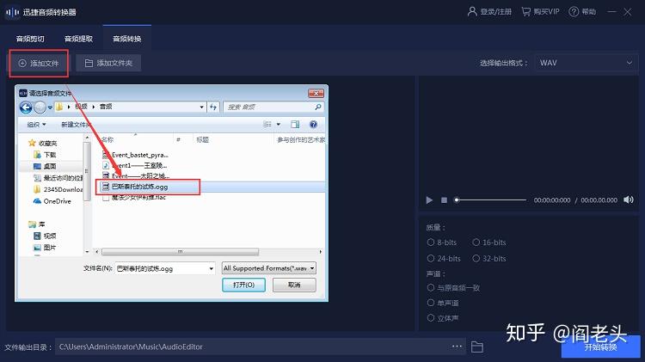Select 2345Downloads folder in the sidebar

tap(58, 189)
